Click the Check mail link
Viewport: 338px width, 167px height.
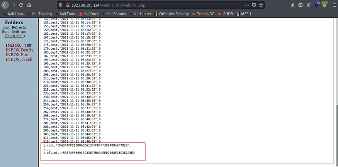coord(14,36)
